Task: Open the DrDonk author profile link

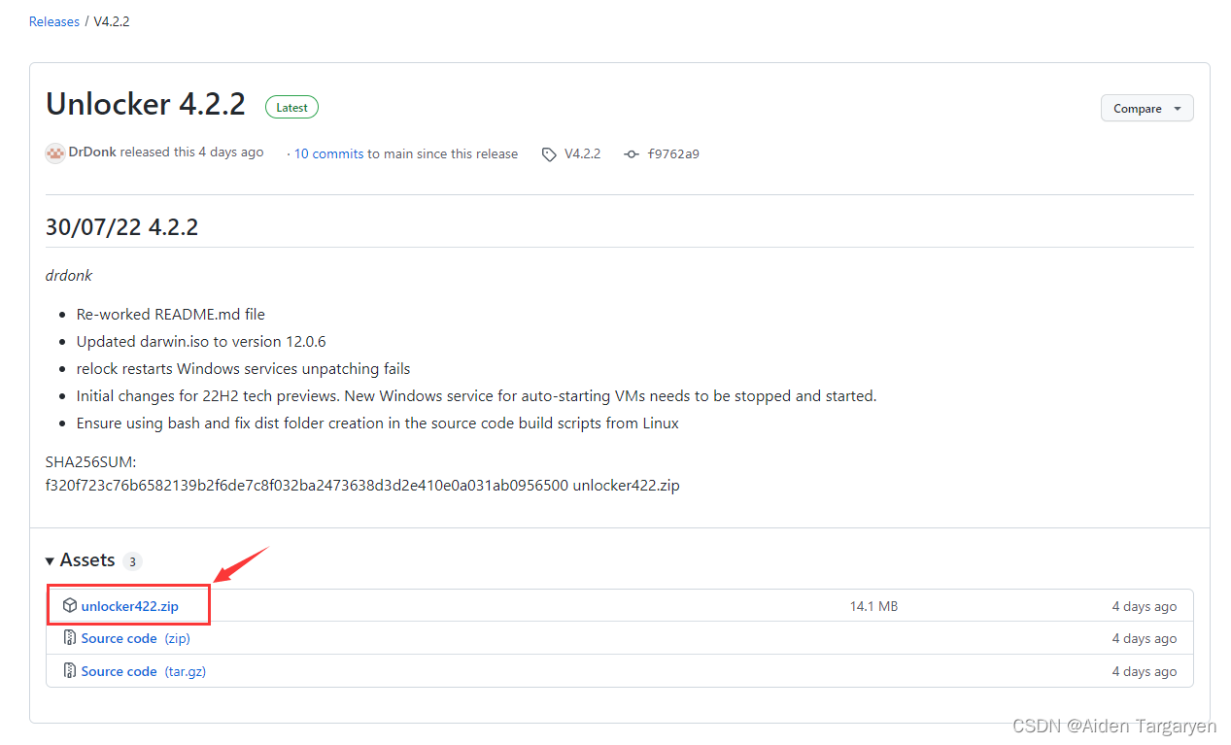Action: point(93,152)
